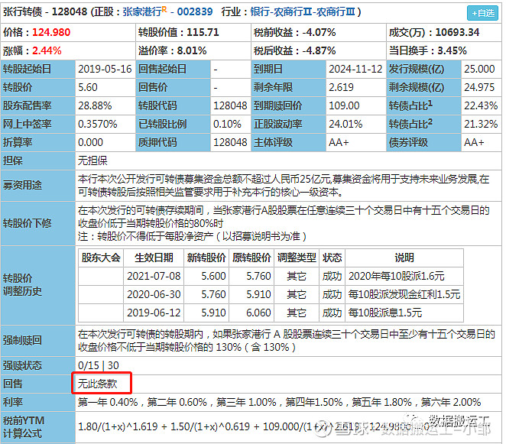Open the 银行-农商行Ⅱ-农商行Ⅲ industry link
Image resolution: width=506 pixels, height=444 pixels.
coord(303,12)
